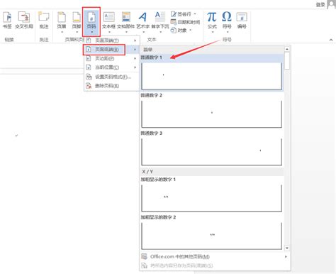This screenshot has height=274, width=336.
Task: Click the 普通数字 3 label text
Action: (x=152, y=133)
